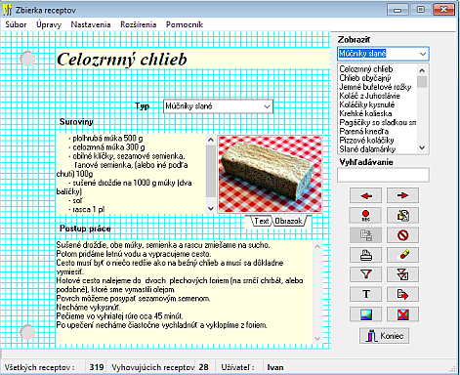Go to next recipe with right red arrow

tap(402, 195)
